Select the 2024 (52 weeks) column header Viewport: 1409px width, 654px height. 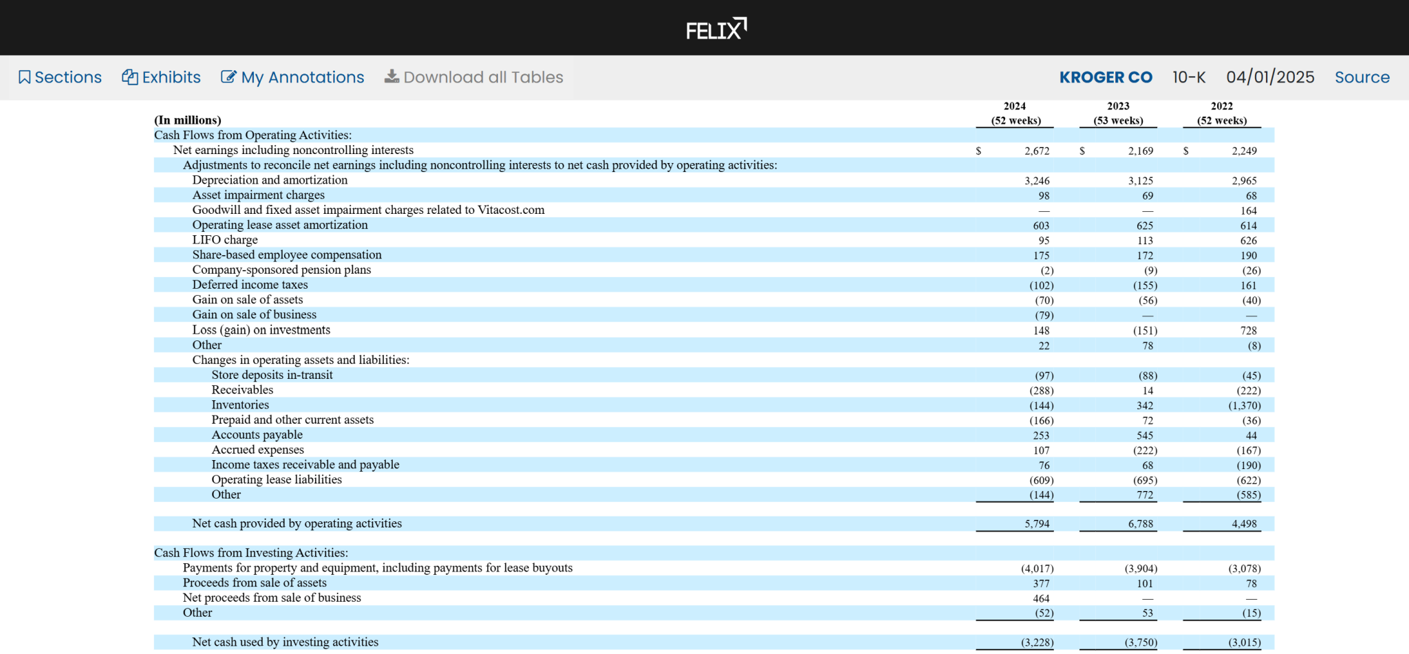click(x=1015, y=113)
